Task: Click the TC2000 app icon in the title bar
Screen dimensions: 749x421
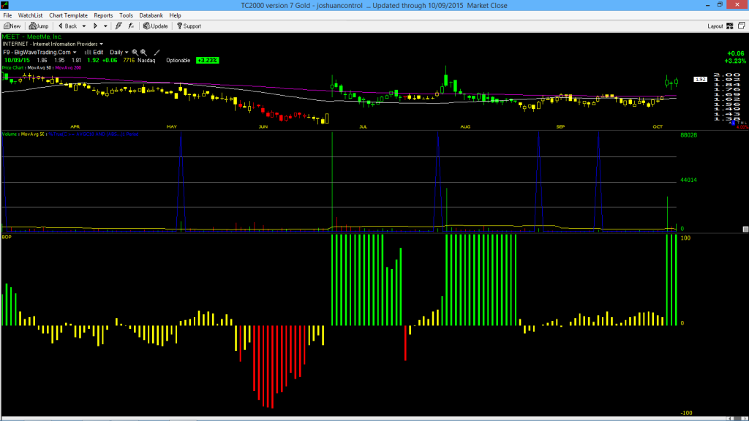Action: coord(5,5)
